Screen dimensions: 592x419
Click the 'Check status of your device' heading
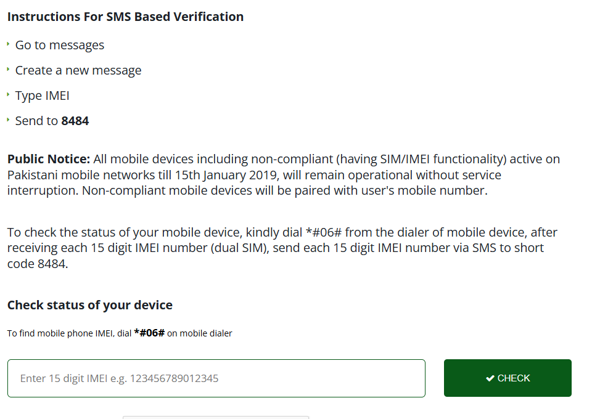[x=90, y=305]
